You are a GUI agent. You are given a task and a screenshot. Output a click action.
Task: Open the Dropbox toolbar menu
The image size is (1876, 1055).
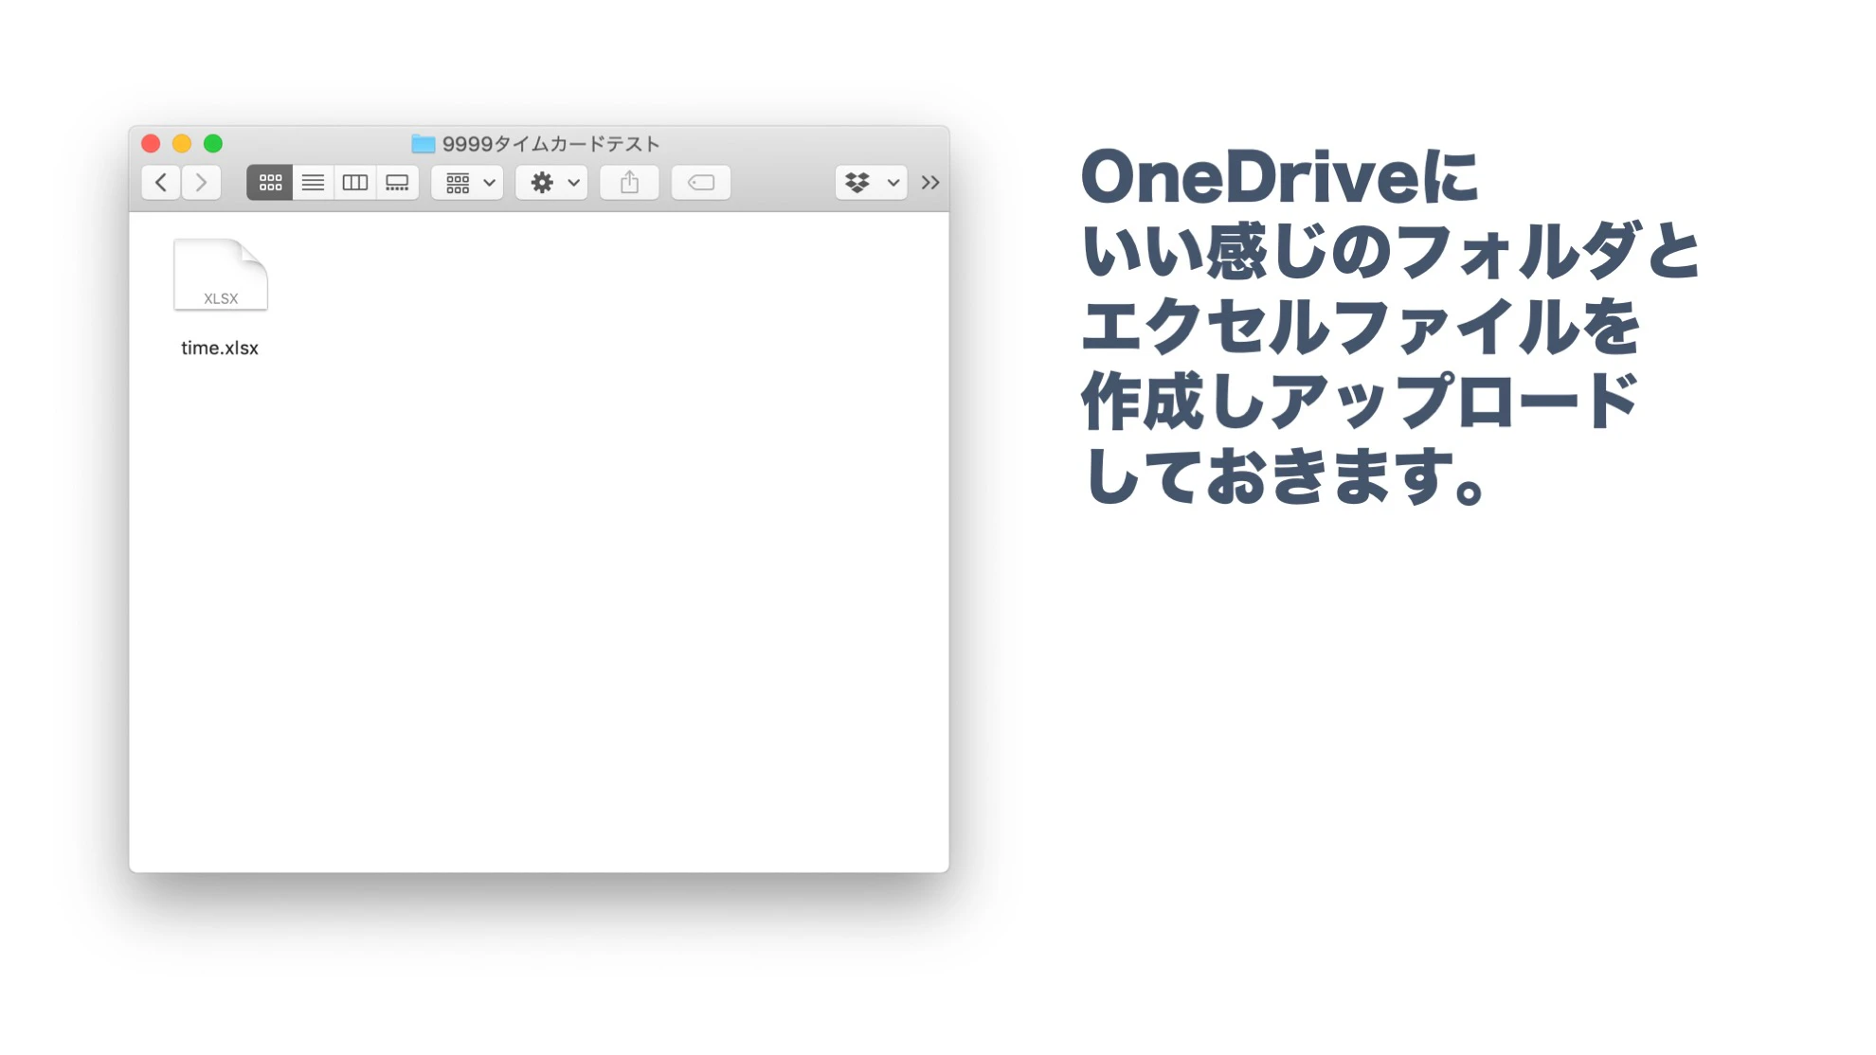871,183
